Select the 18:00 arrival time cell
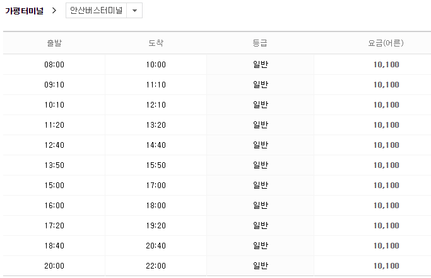Viewport: 431px width, 278px height. click(x=156, y=206)
